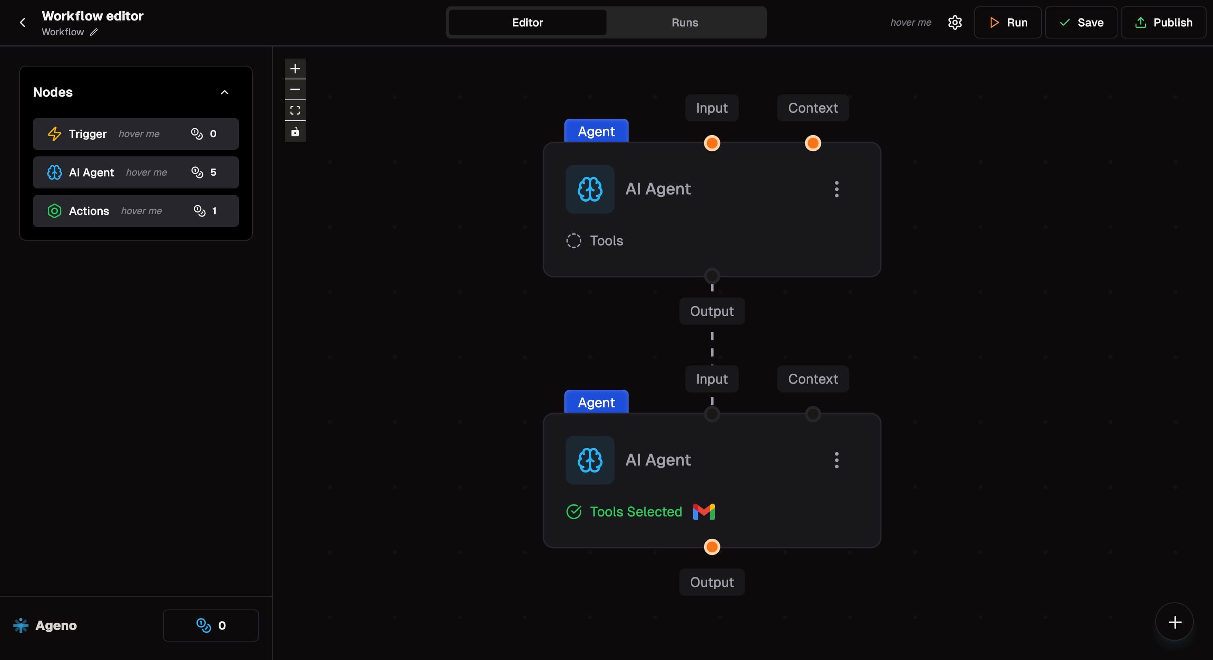Image resolution: width=1213 pixels, height=660 pixels.
Task: Click the Trigger credits coin icon
Action: click(x=197, y=134)
